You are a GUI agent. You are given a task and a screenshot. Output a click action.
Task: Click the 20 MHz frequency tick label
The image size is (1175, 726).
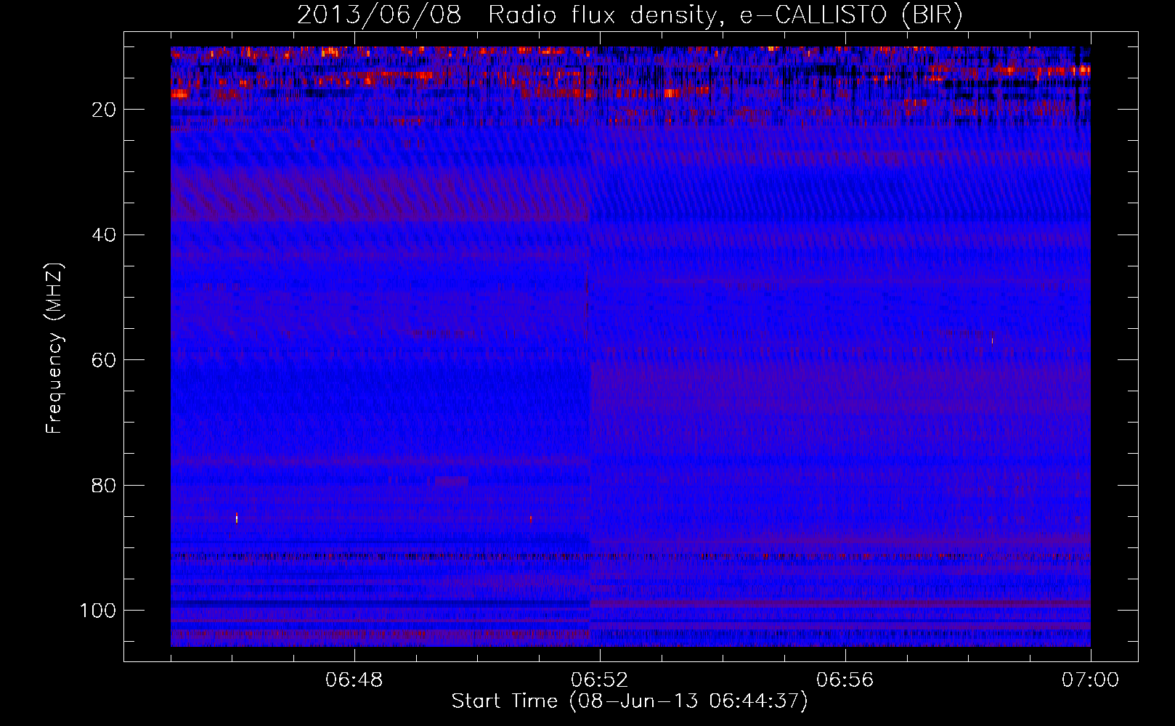[104, 110]
